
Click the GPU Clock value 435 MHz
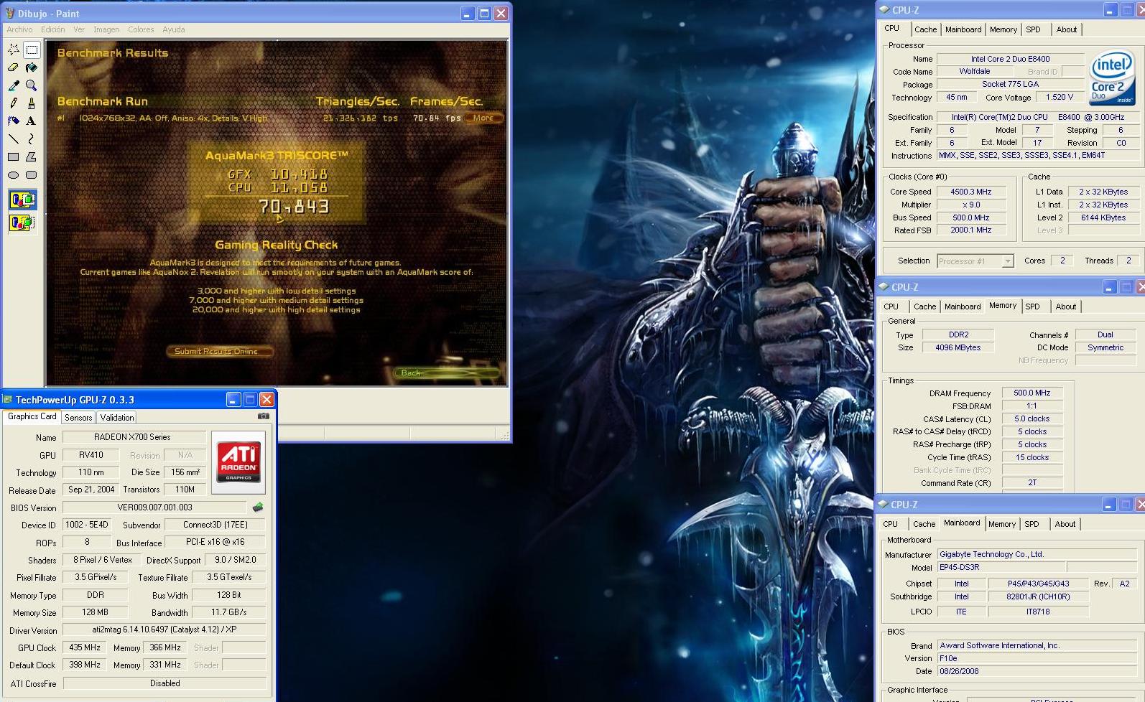84,647
